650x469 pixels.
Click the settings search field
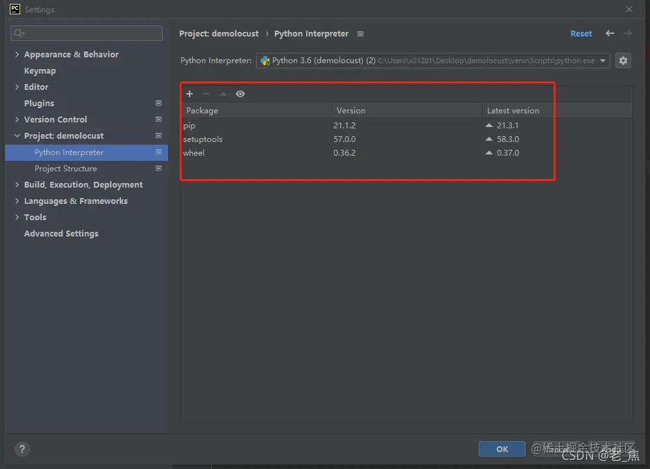(87, 33)
